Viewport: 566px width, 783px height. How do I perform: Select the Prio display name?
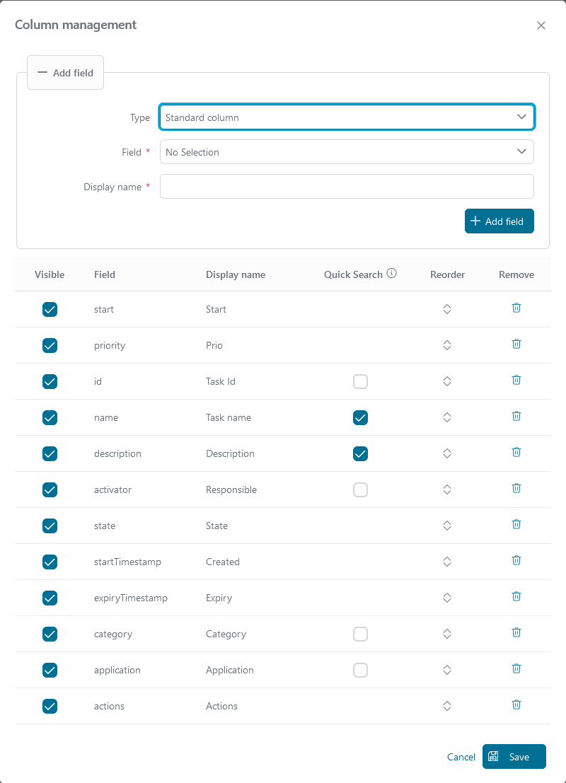click(214, 346)
